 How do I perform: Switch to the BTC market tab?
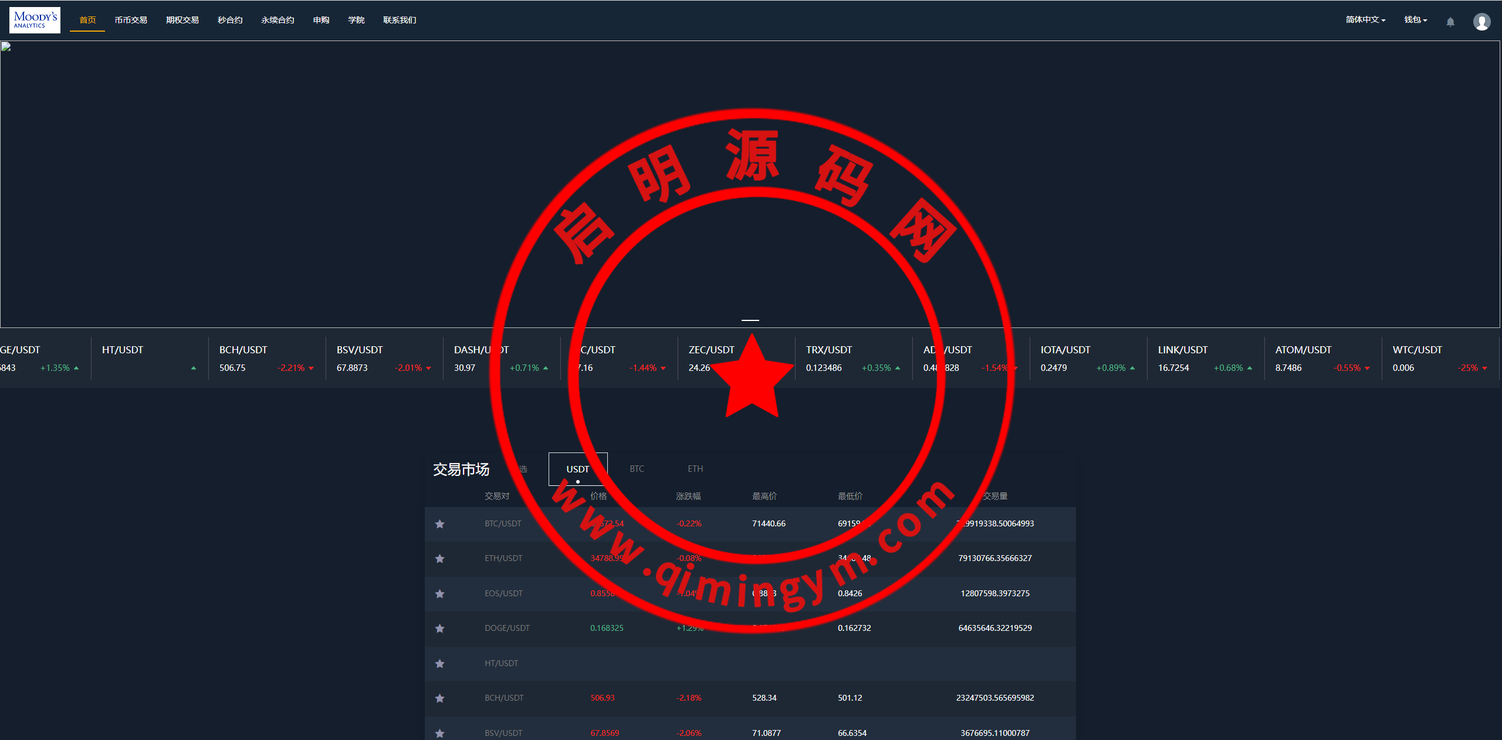click(x=637, y=469)
